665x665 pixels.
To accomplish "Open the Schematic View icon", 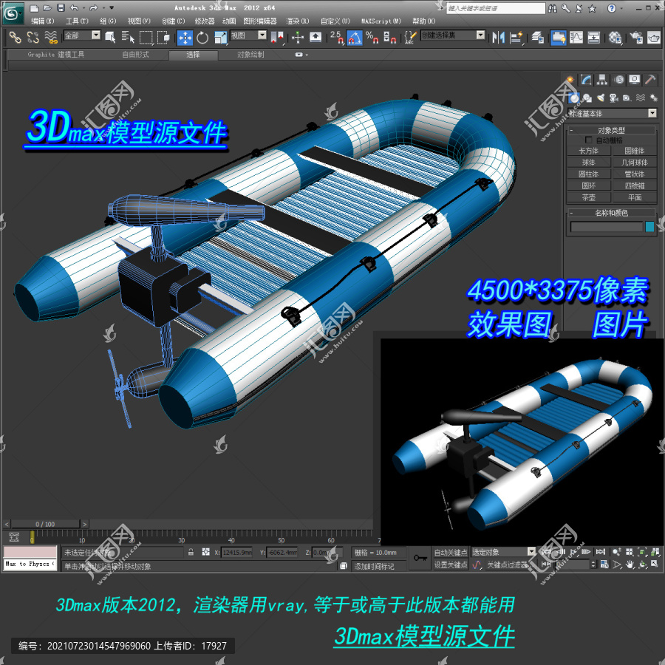I will (594, 38).
